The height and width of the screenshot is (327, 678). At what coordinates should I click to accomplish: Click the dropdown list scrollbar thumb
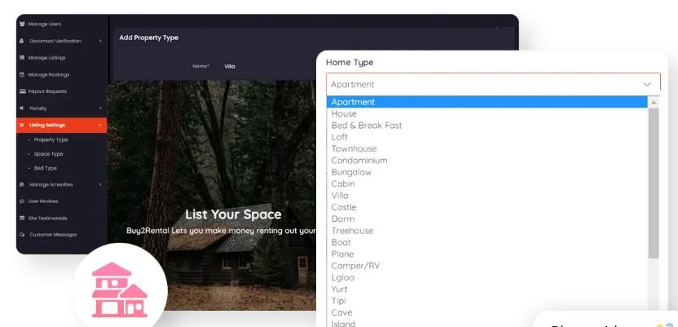654,183
